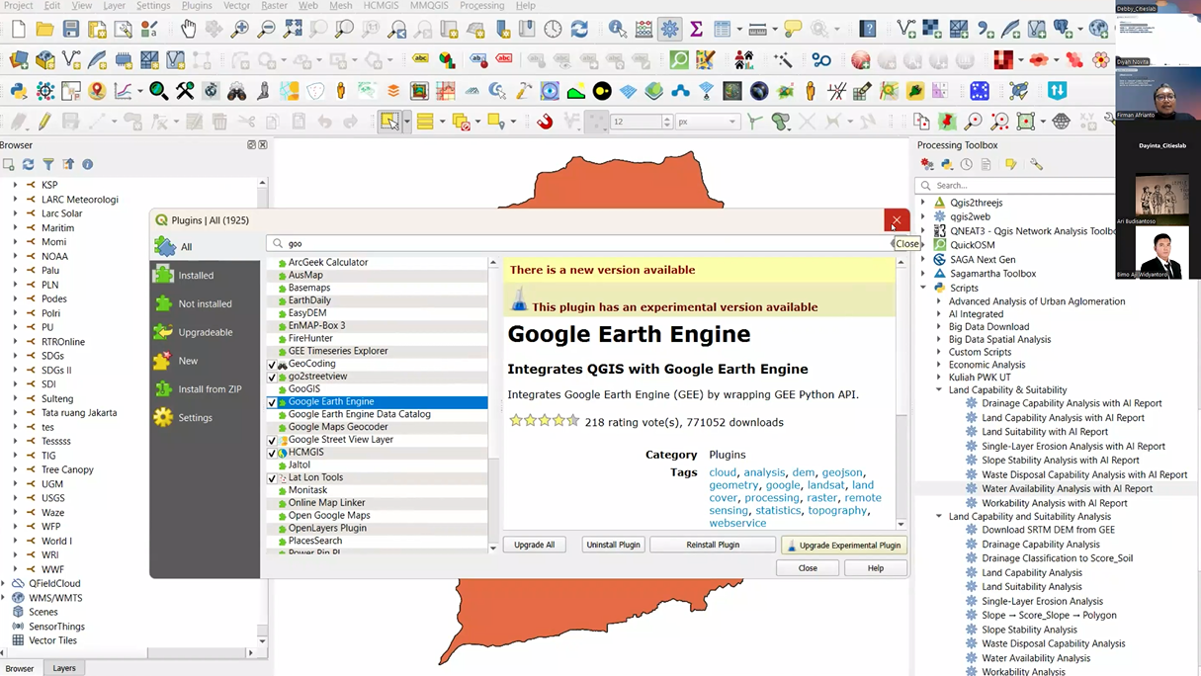
Task: Open the Processing menu
Action: tap(481, 6)
